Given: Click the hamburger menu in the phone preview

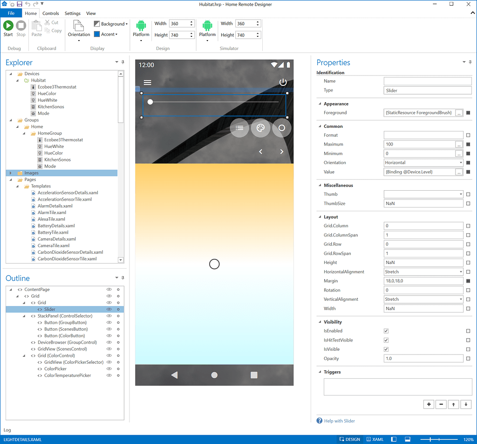Looking at the screenshot, I should (147, 83).
